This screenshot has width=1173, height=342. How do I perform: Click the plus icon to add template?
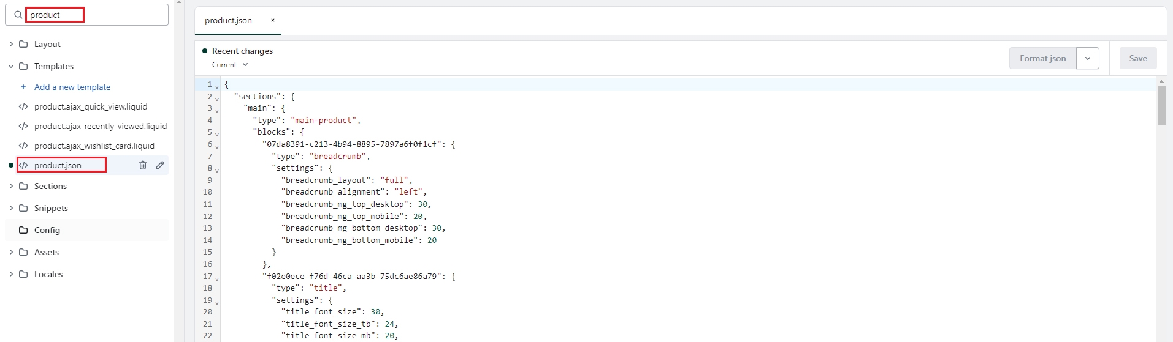(x=23, y=87)
